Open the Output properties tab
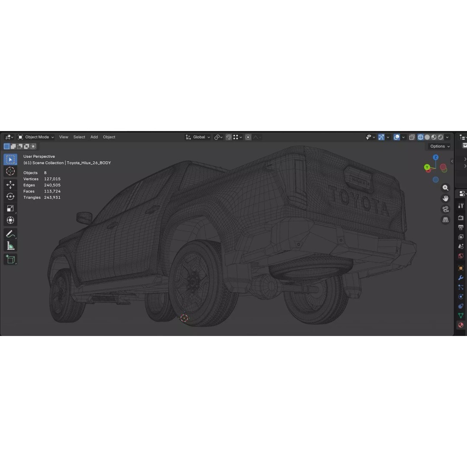 click(461, 227)
